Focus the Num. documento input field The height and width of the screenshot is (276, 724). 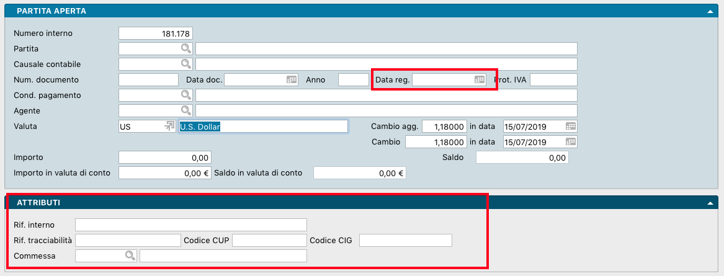148,79
